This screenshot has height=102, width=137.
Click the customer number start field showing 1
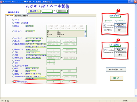pos(47,11)
